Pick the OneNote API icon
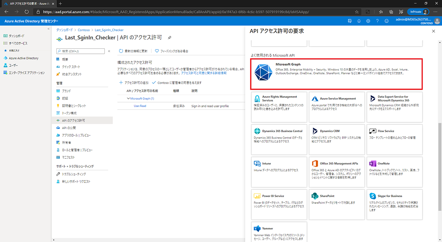Viewport: 442px width, 242px height. click(372, 163)
